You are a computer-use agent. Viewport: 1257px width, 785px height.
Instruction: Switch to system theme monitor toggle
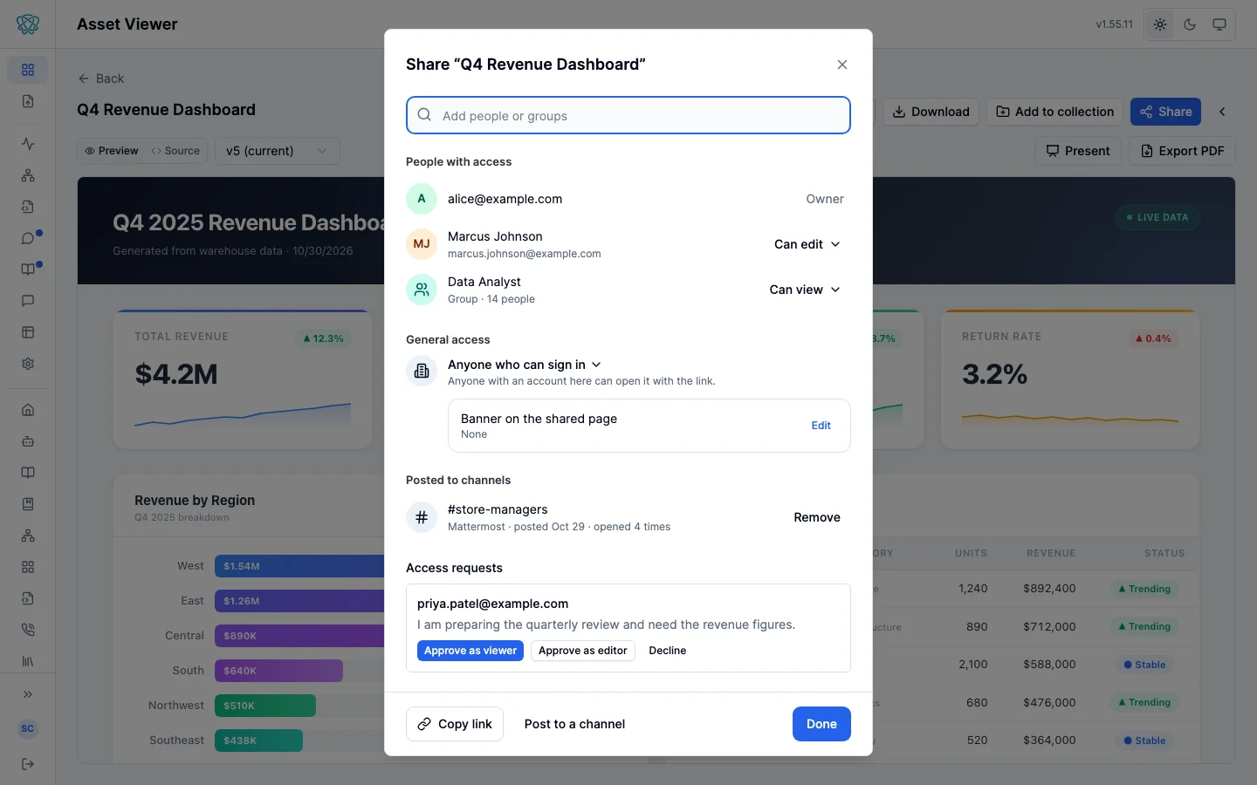coord(1219,24)
